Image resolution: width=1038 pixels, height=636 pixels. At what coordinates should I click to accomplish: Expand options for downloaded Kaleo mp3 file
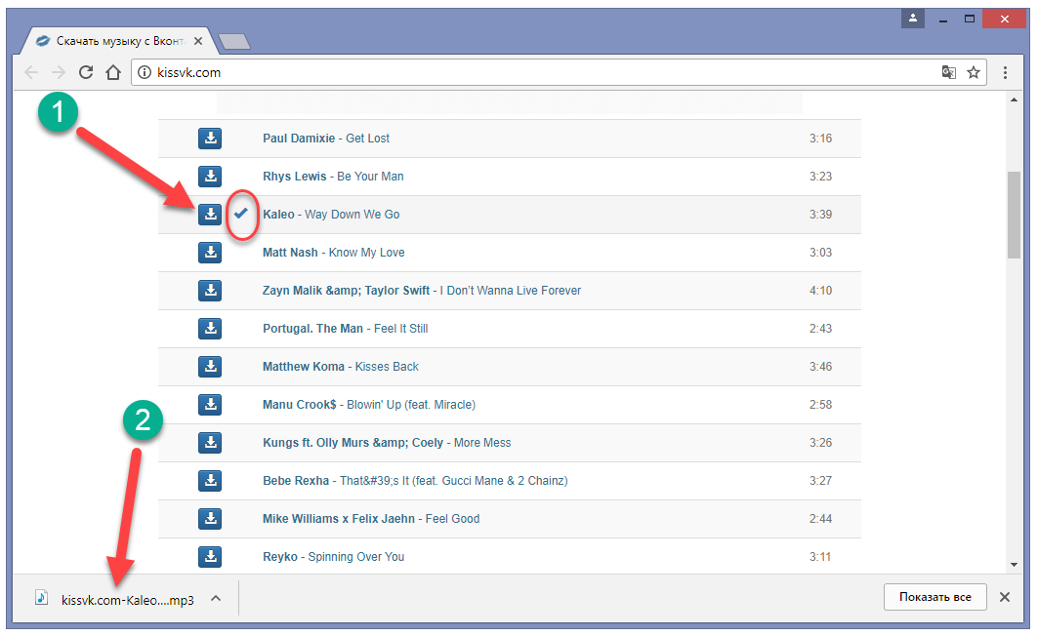coord(216,599)
